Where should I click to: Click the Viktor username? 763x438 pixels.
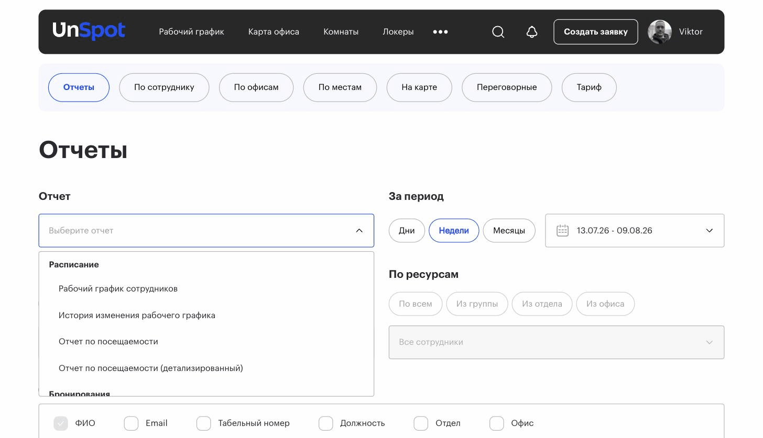tap(691, 32)
